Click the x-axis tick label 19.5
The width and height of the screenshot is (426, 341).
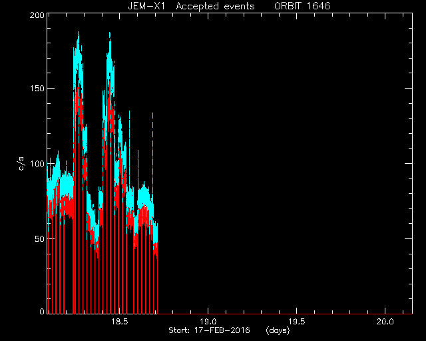(297, 322)
